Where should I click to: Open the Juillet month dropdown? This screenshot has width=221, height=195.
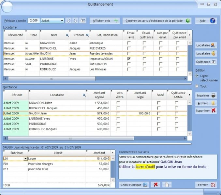62,21
